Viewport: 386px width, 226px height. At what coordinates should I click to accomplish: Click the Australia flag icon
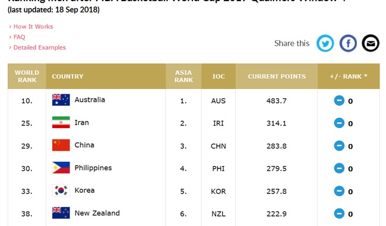[x=61, y=100]
